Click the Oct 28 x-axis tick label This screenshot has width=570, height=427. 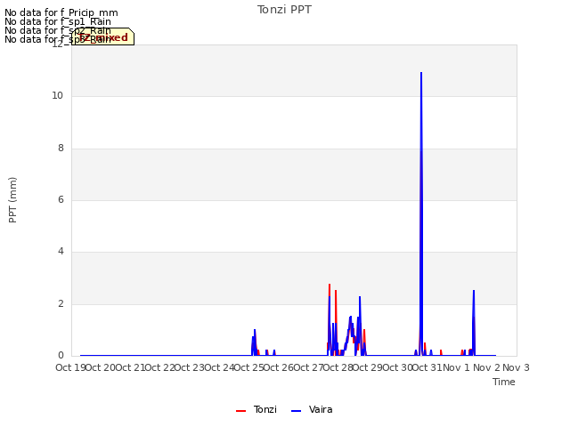[338, 367]
